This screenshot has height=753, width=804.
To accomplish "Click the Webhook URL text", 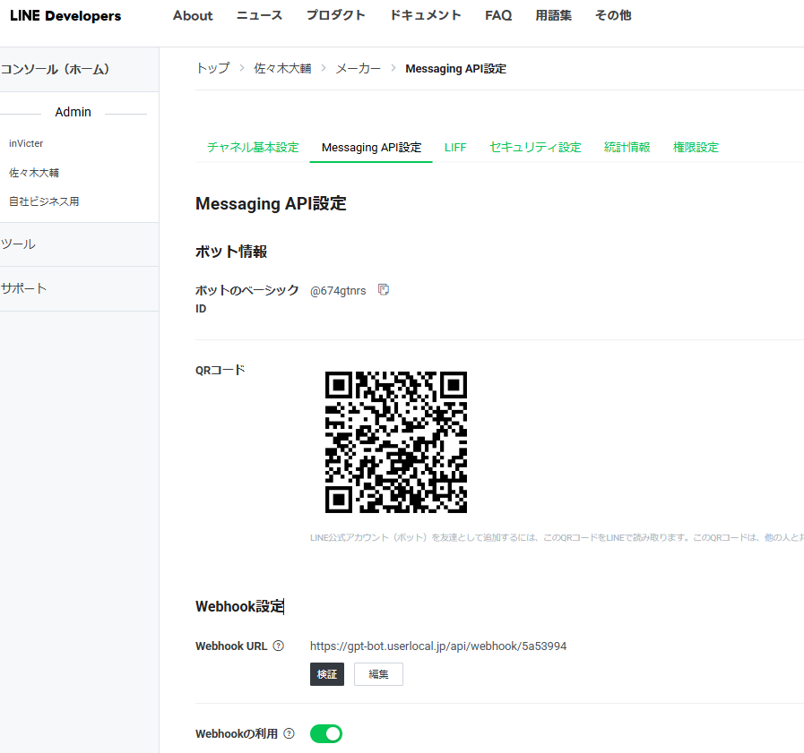I will pos(438,646).
